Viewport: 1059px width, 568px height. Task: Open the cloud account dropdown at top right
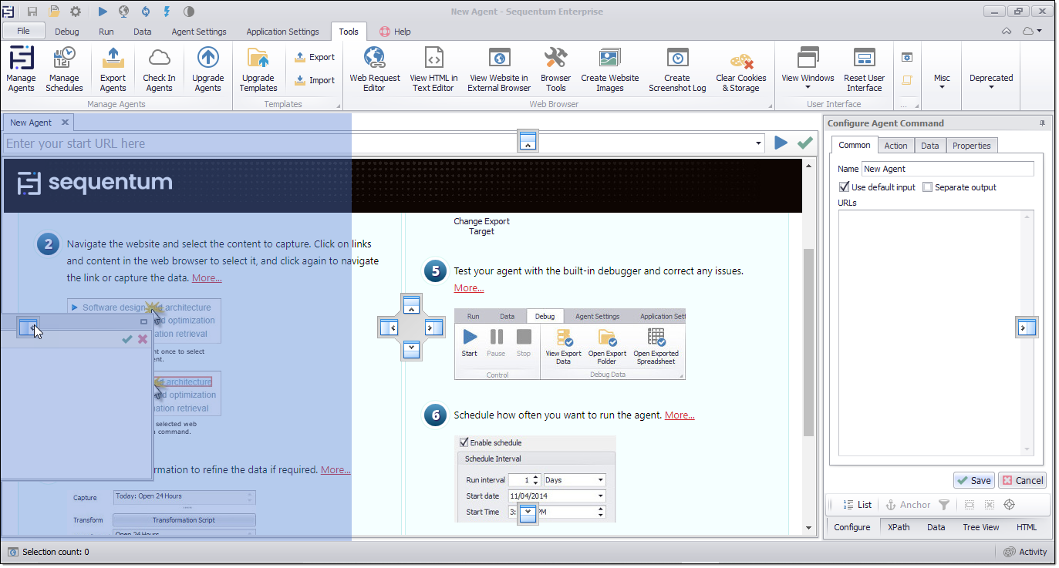click(x=1032, y=32)
